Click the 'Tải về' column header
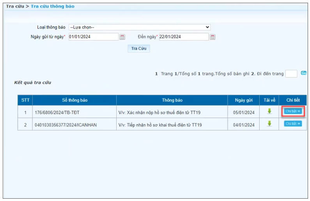Image resolution: width=310 pixels, height=201 pixels. coord(269,100)
